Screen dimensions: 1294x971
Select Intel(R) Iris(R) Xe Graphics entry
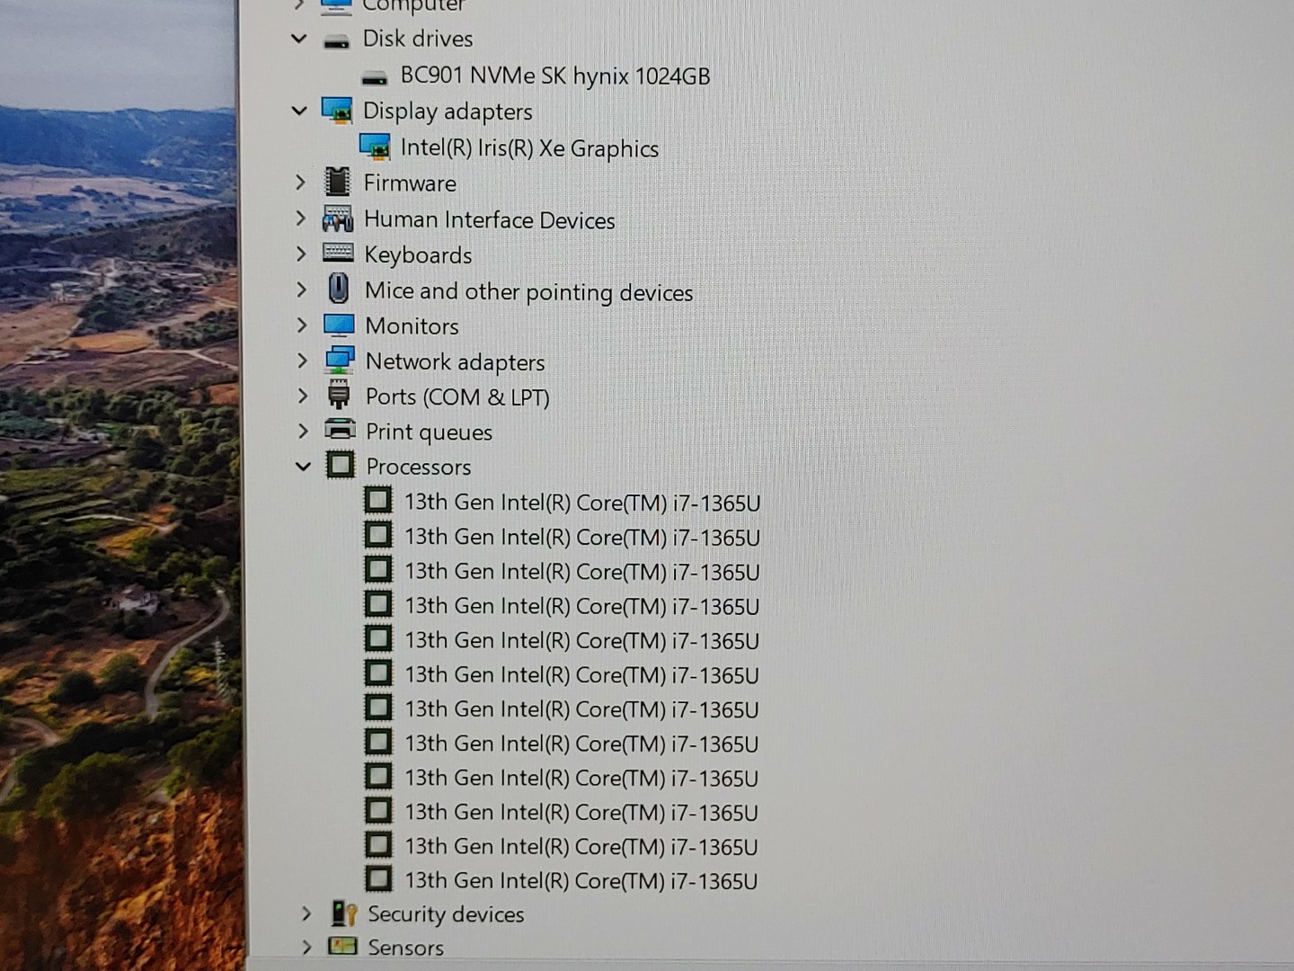(x=529, y=147)
